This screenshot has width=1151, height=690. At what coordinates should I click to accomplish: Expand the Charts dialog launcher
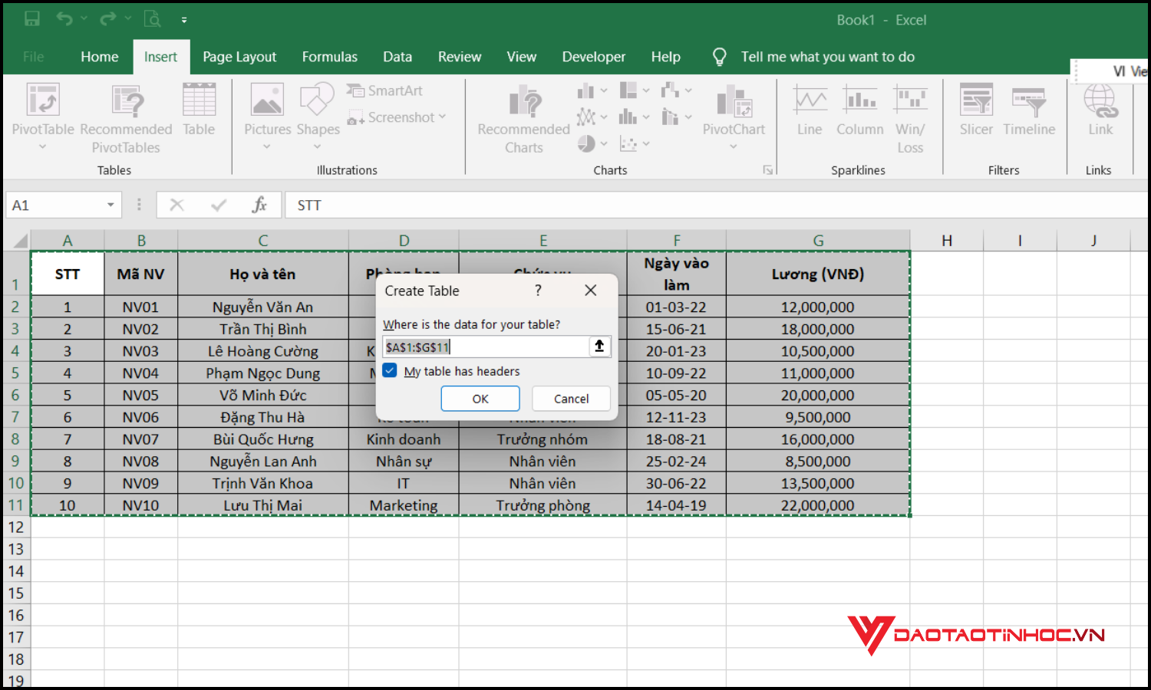click(x=767, y=169)
